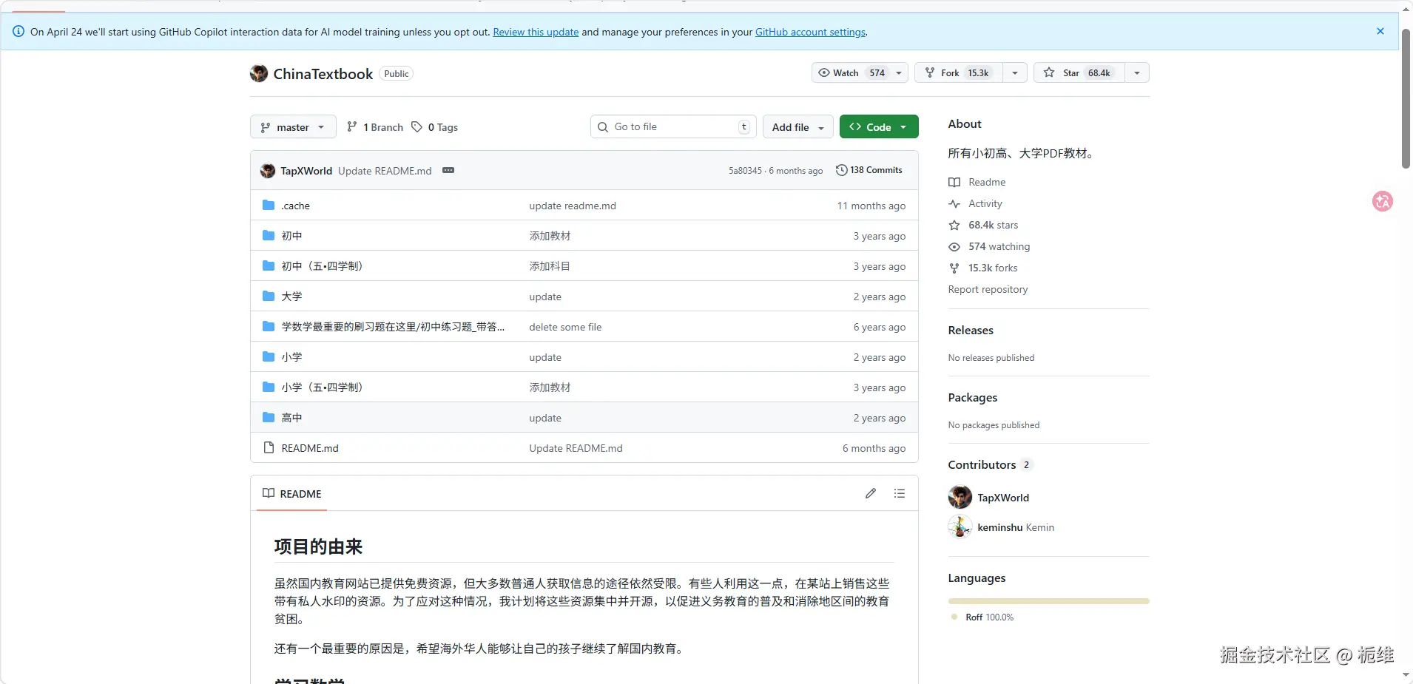
Task: Open the 学数学最重要的刷习题在这里 folder
Action: (393, 327)
